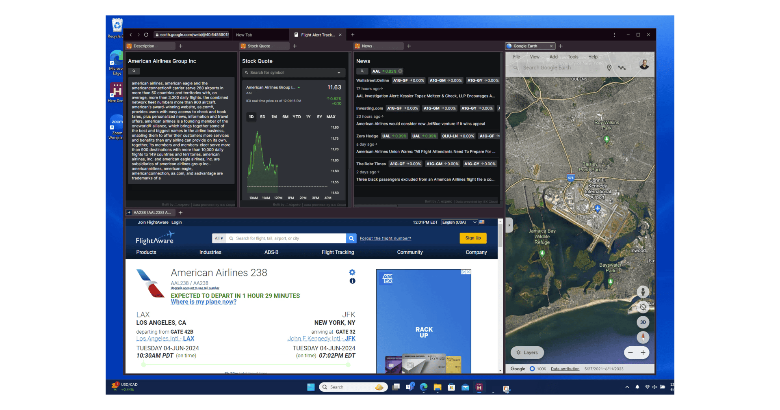
Task: Click the magnifier icon in the Description panel
Action: [x=134, y=71]
